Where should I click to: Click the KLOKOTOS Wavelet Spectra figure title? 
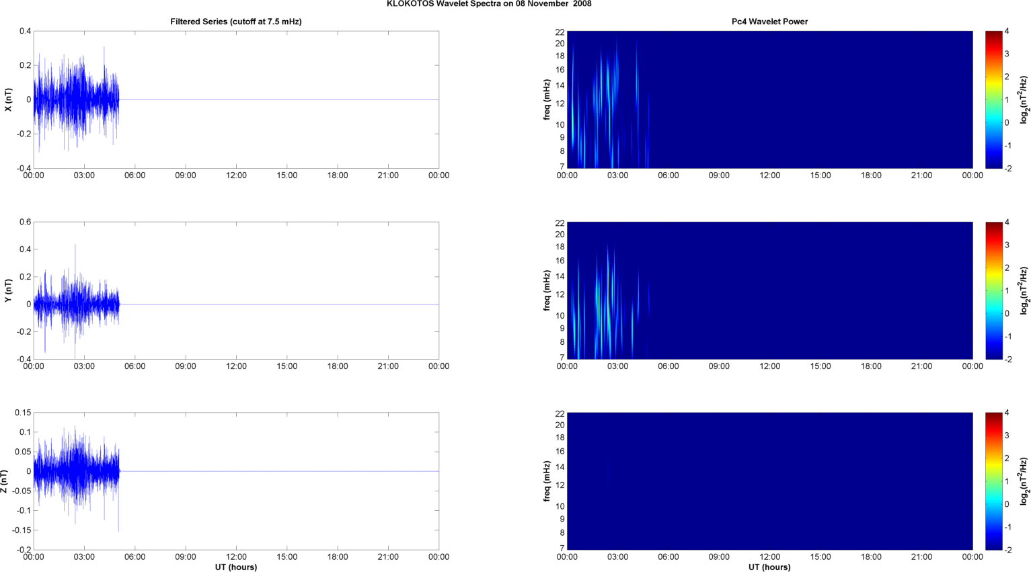489,4
